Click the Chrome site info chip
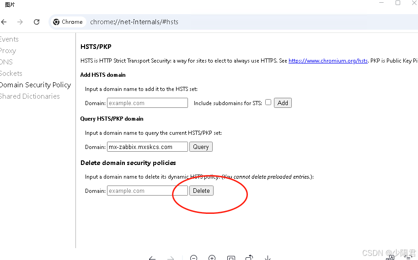Screen dimensions: 418x260 point(68,22)
